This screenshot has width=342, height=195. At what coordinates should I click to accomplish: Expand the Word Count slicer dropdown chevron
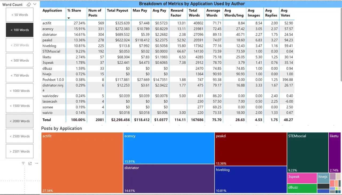[x=35, y=5]
